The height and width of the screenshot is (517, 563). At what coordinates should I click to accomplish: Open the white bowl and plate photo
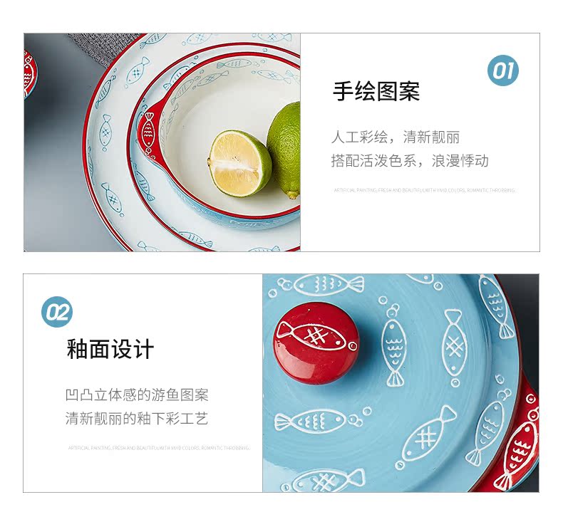coord(162,142)
